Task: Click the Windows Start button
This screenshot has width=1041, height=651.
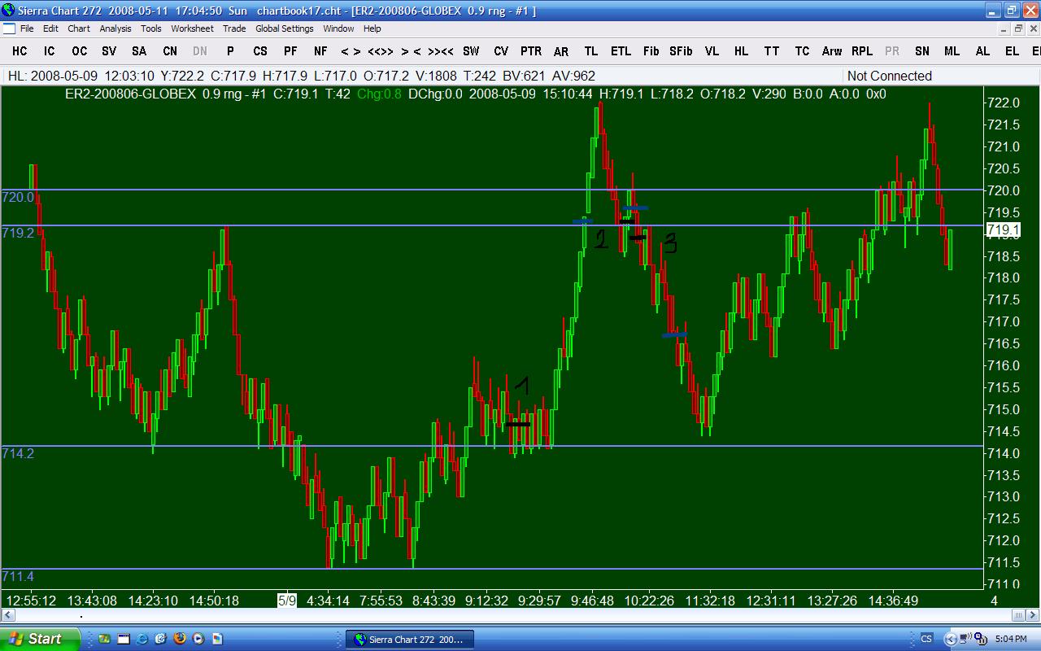Action: 39,639
